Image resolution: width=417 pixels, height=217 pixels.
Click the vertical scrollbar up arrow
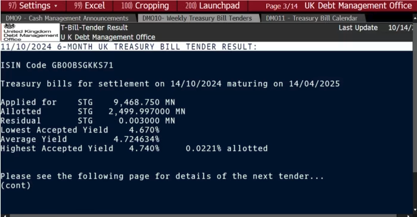click(x=415, y=18)
